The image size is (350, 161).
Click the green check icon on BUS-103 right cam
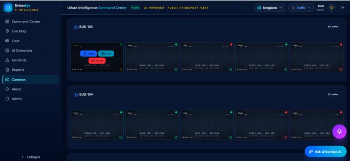(x=285, y=69)
